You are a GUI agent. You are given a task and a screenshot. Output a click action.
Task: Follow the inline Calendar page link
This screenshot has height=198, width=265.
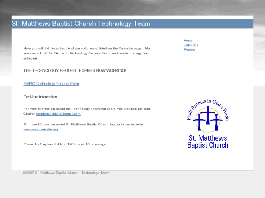pos(126,49)
